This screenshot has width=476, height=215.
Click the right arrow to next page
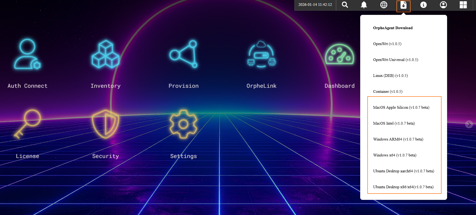pos(469,124)
